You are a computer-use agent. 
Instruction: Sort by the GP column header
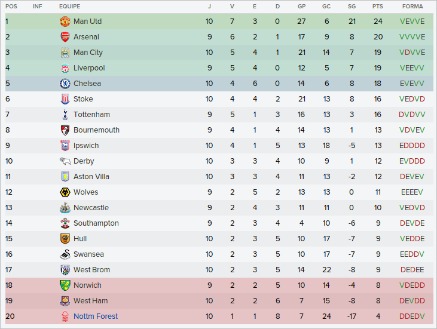pos(301,7)
